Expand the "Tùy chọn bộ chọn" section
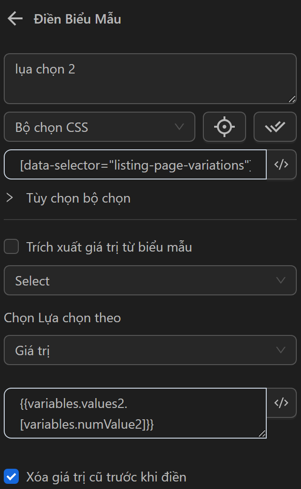 pyautogui.click(x=78, y=198)
